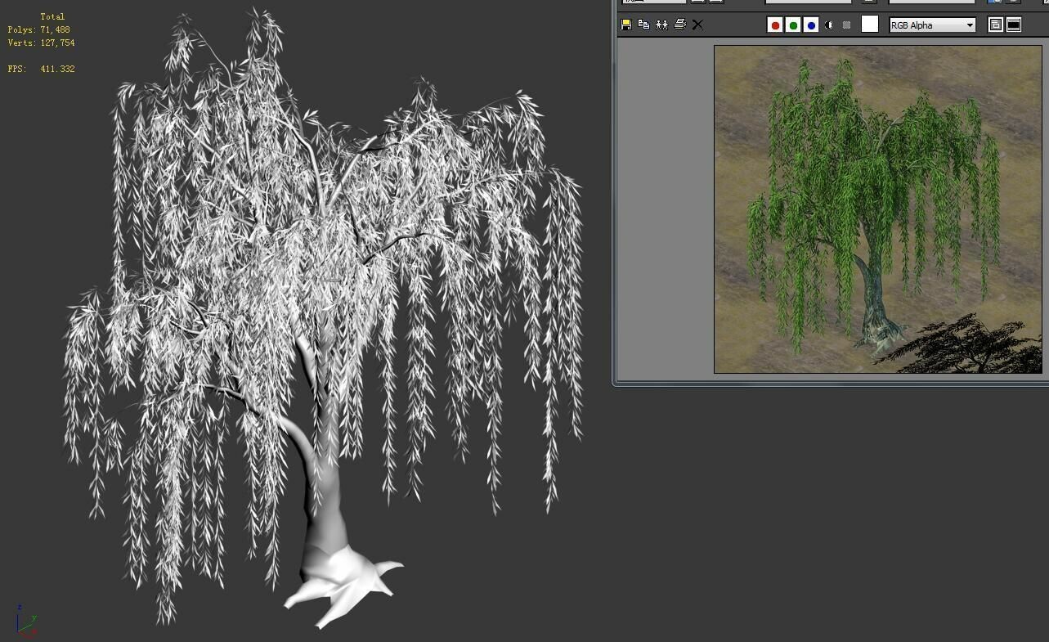Open the RGB Alpha channel dropdown

pos(969,25)
